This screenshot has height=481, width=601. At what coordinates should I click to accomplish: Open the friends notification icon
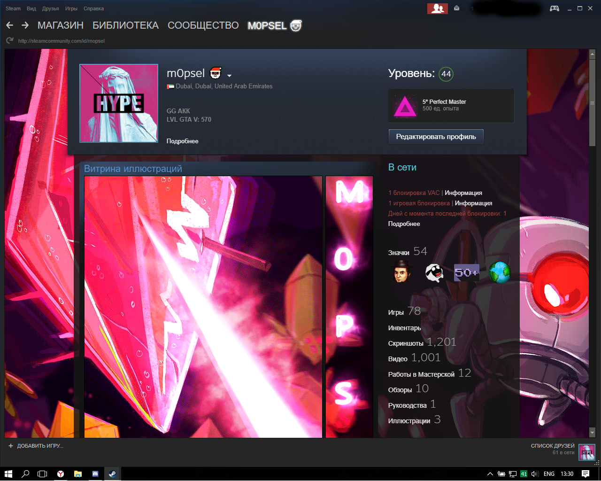(x=437, y=8)
